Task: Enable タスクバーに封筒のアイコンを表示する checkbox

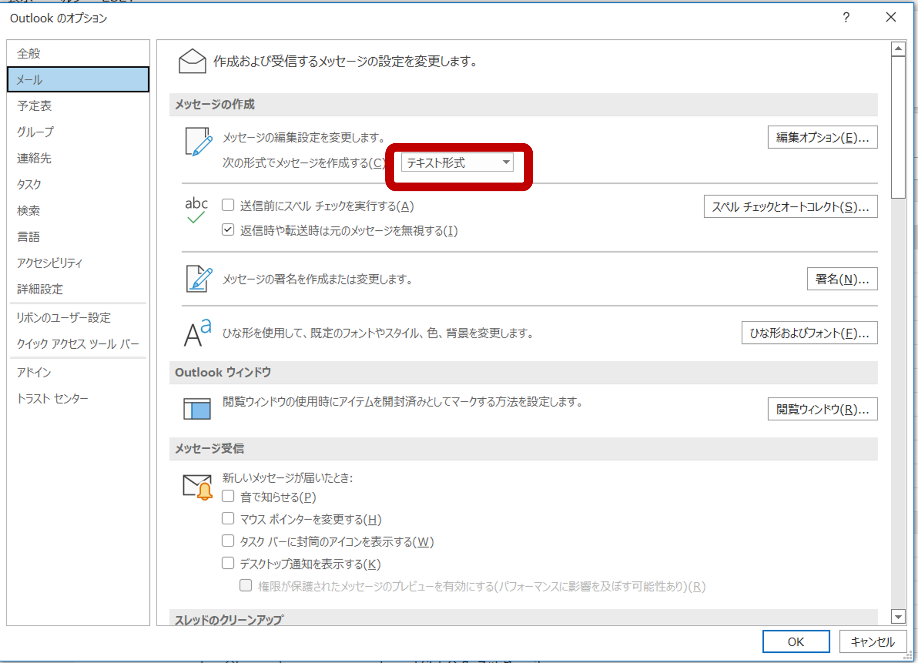Action: coord(228,541)
